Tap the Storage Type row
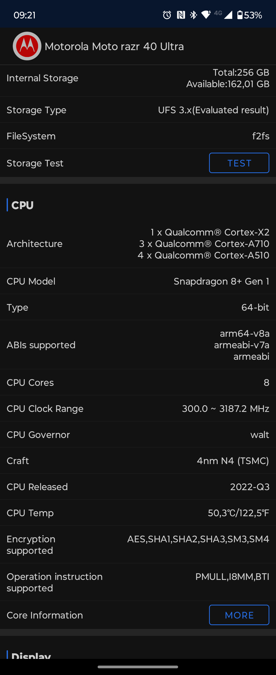Image resolution: width=276 pixels, height=675 pixels. point(138,110)
